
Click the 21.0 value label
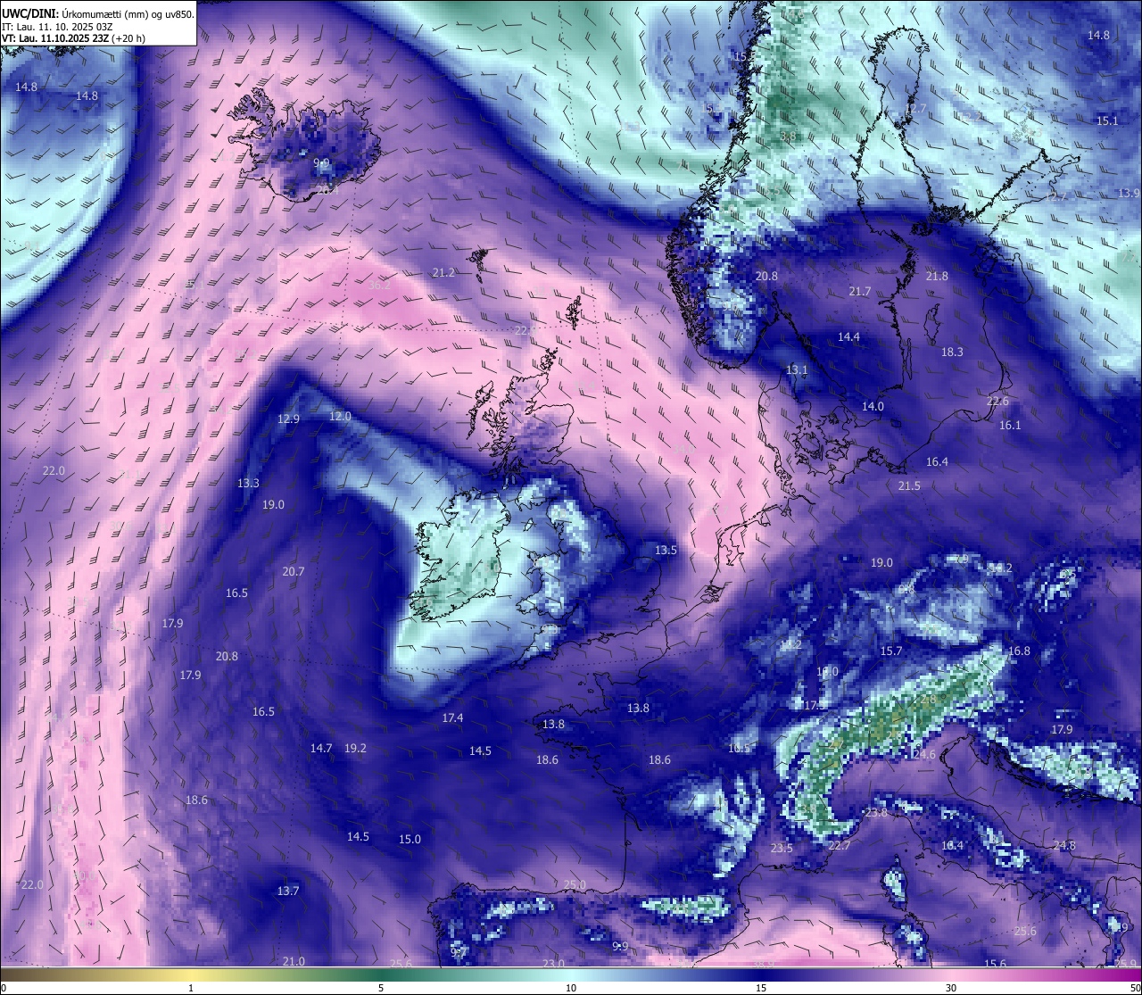294,962
